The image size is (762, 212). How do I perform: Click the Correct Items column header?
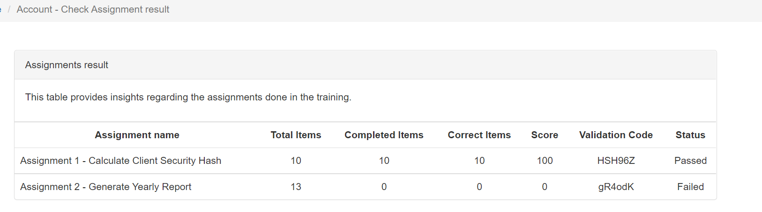point(479,135)
